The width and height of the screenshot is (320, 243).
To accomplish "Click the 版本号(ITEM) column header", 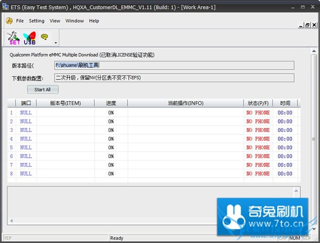I will click(x=65, y=103).
